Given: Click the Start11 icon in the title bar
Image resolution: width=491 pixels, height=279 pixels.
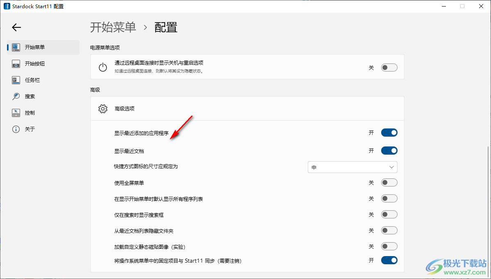Looking at the screenshot, I should (6, 6).
